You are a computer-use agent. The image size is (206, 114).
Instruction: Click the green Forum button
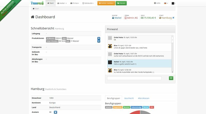tap(121, 3)
